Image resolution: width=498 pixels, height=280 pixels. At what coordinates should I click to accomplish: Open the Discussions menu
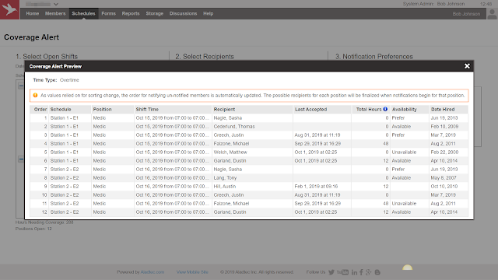pyautogui.click(x=183, y=14)
